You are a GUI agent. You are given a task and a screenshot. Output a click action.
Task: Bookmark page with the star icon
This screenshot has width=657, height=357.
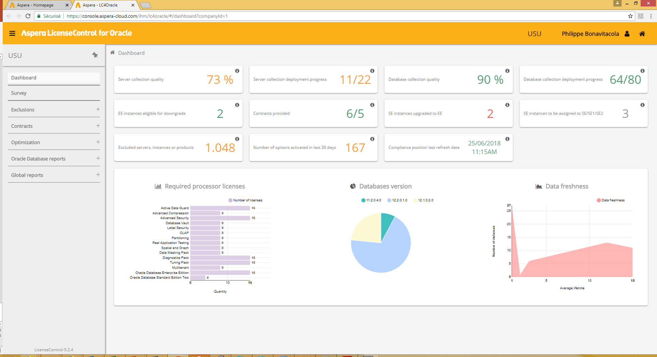(630, 16)
